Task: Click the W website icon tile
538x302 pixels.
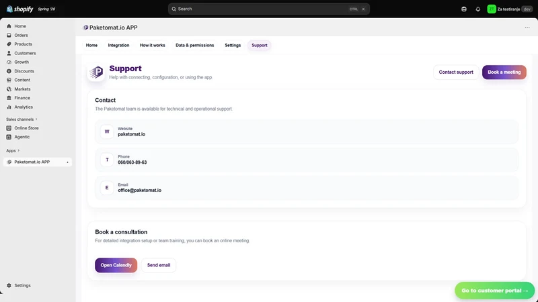Action: (107, 132)
